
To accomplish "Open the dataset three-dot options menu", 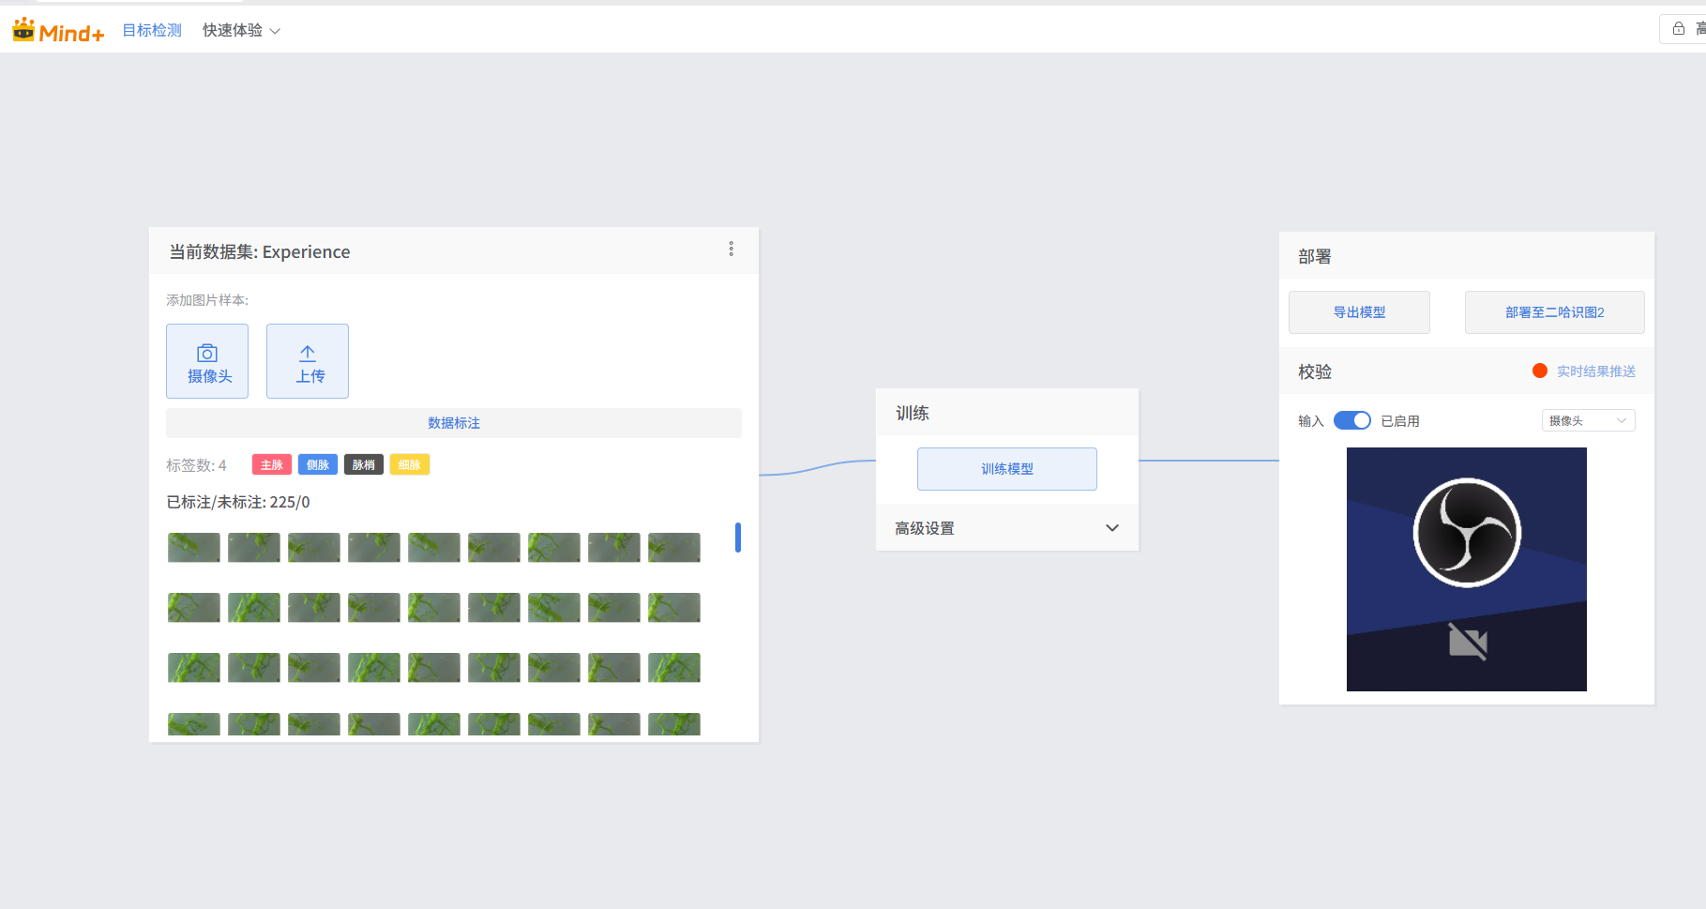I will (732, 250).
